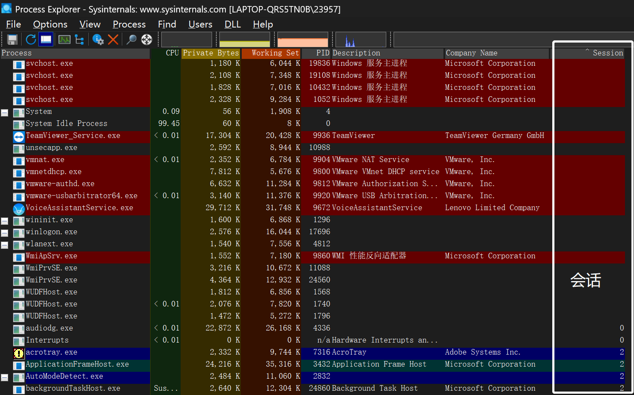Sort by the Working Set column header

[x=271, y=53]
